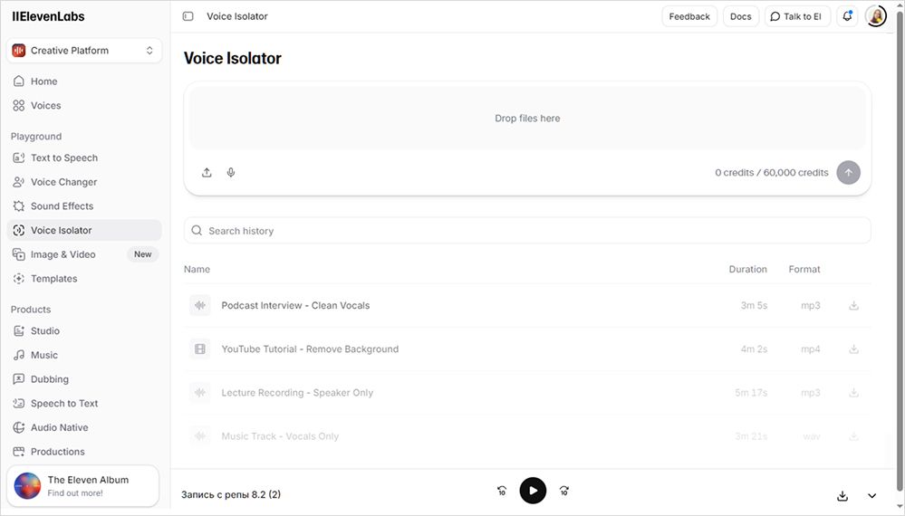Open Sound Effects in sidebar

point(62,206)
